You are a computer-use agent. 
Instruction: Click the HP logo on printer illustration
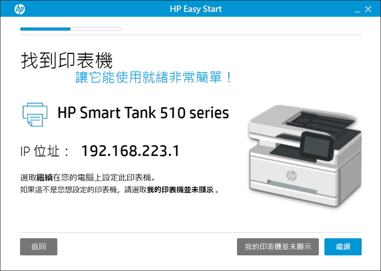click(x=292, y=175)
